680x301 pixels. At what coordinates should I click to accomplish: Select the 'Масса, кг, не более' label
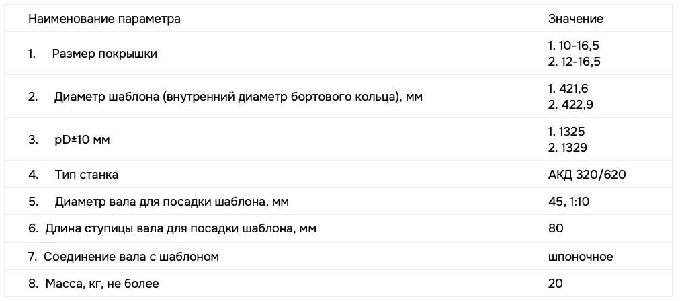[102, 284]
